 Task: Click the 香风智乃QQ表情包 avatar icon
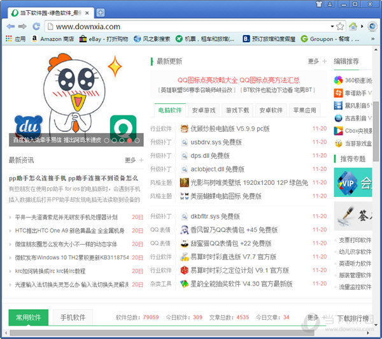point(185,230)
